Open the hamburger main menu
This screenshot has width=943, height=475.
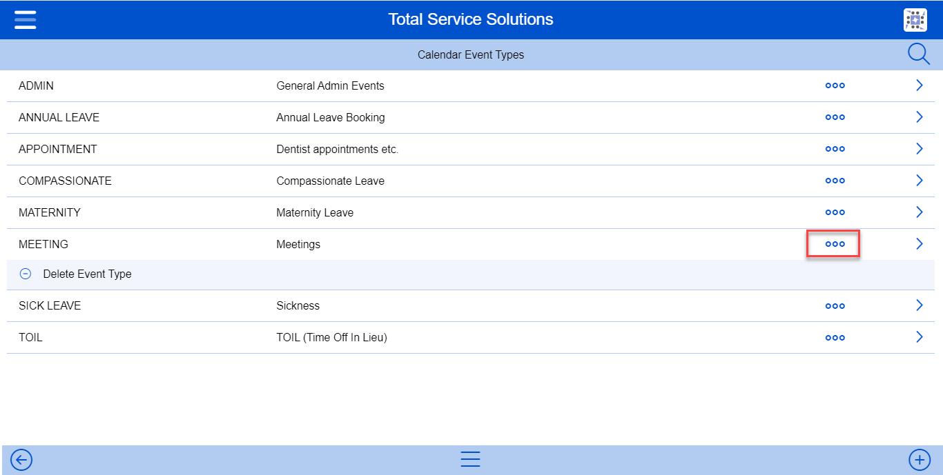coord(25,19)
